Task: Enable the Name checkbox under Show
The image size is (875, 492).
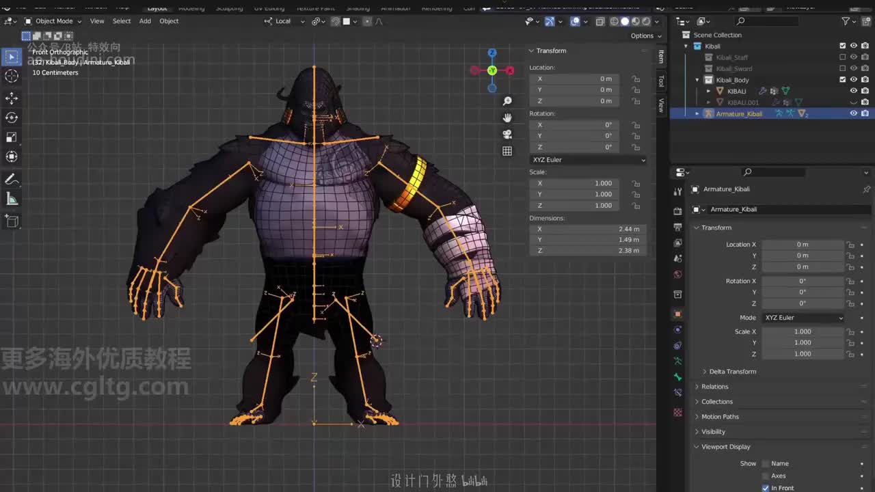Action: click(x=766, y=463)
